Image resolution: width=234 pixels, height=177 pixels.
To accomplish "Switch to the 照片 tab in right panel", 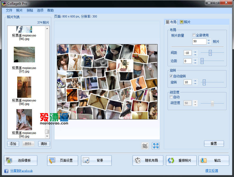I will tap(185, 22).
